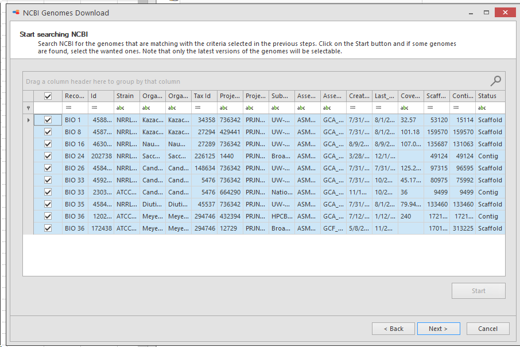This screenshot has height=347, width=520.
Task: Uncheck the BIO 16 row checkbox
Action: [48, 144]
